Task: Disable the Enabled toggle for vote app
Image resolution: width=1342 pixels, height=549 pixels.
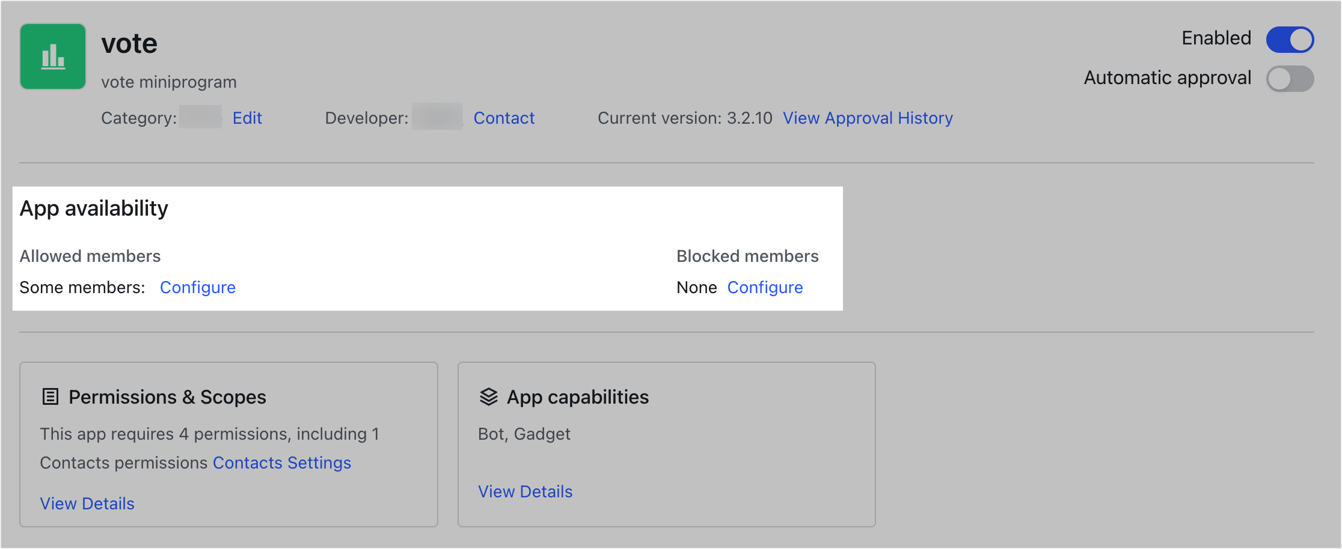Action: 1289,39
